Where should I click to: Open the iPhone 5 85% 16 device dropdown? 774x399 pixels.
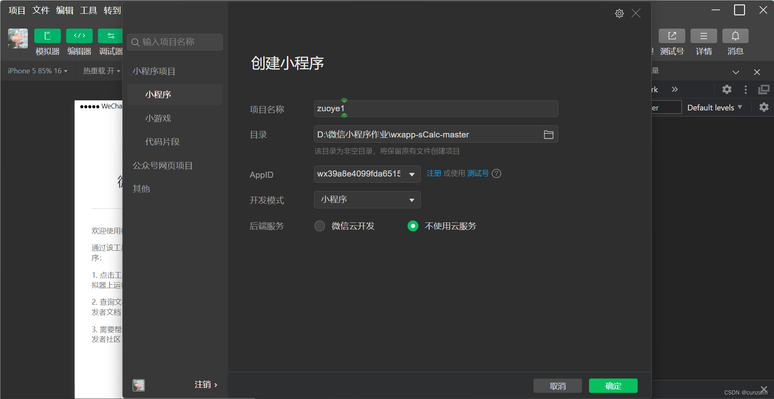point(38,71)
